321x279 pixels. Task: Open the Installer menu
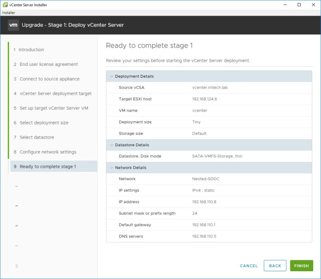pyautogui.click(x=9, y=12)
